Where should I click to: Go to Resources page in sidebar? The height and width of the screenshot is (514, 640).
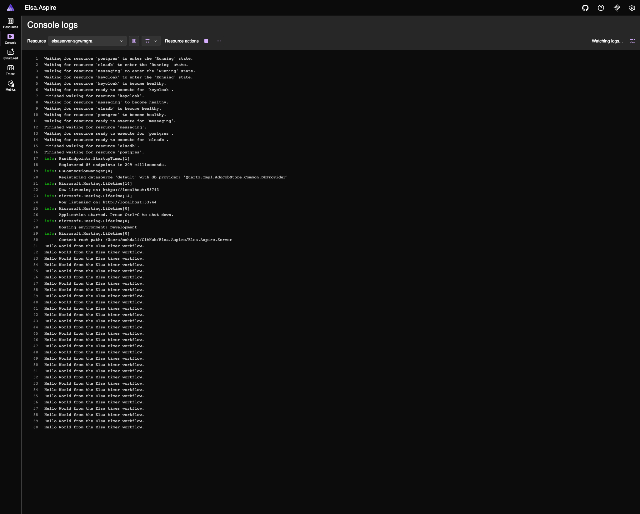pyautogui.click(x=11, y=23)
